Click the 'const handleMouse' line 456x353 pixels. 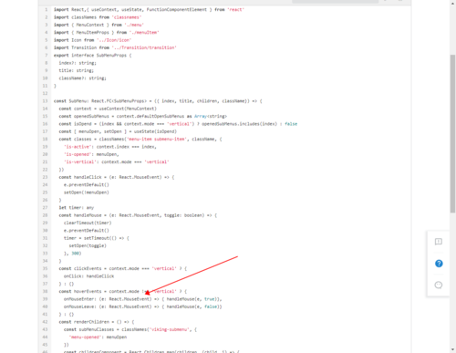click(138, 215)
